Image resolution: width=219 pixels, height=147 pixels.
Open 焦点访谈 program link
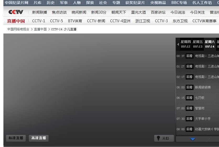59,12
